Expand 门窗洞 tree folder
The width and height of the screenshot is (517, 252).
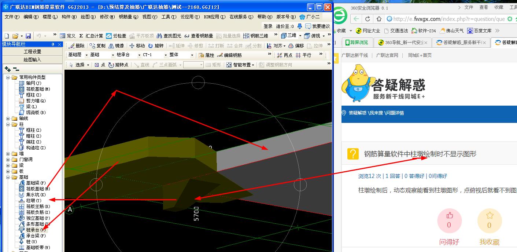pyautogui.click(x=8, y=160)
